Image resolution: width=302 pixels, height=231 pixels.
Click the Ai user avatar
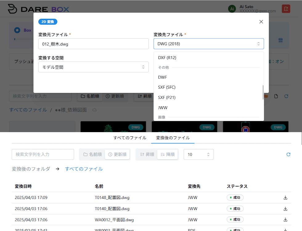click(232, 9)
